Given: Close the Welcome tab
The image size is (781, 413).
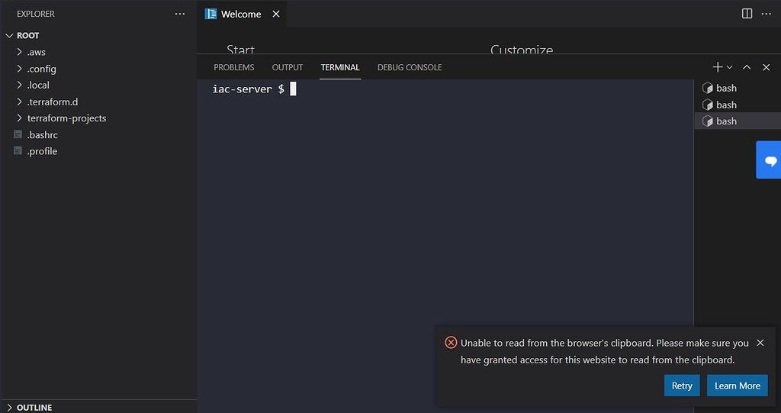Looking at the screenshot, I should point(276,14).
